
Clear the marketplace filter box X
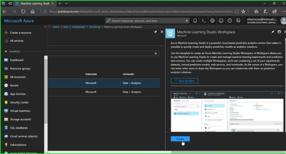(156, 53)
